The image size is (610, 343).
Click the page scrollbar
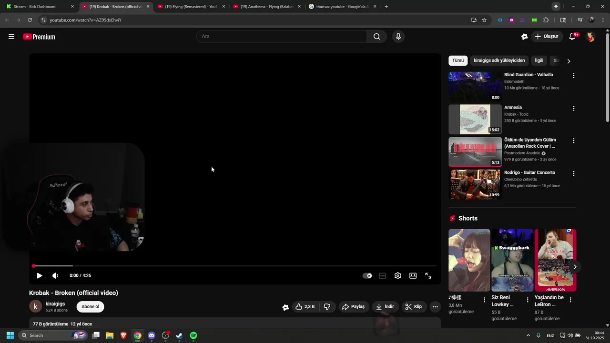(x=607, y=79)
